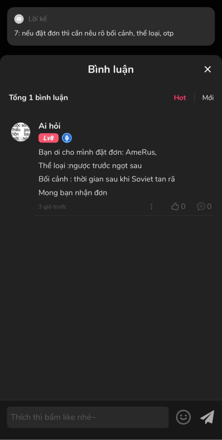
Task: Select the Lv8 level badge
Action: (x=48, y=138)
